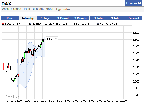Click the arrow icon beside 6.504
This screenshot has height=103, width=144.
[56, 39]
